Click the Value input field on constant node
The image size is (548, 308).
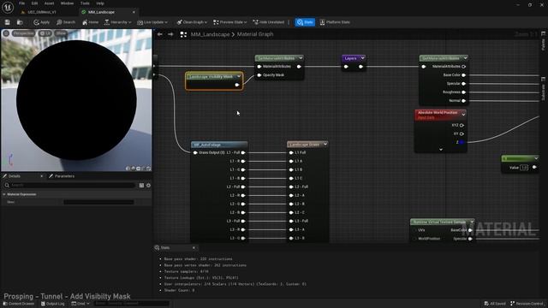pyautogui.click(x=524, y=168)
